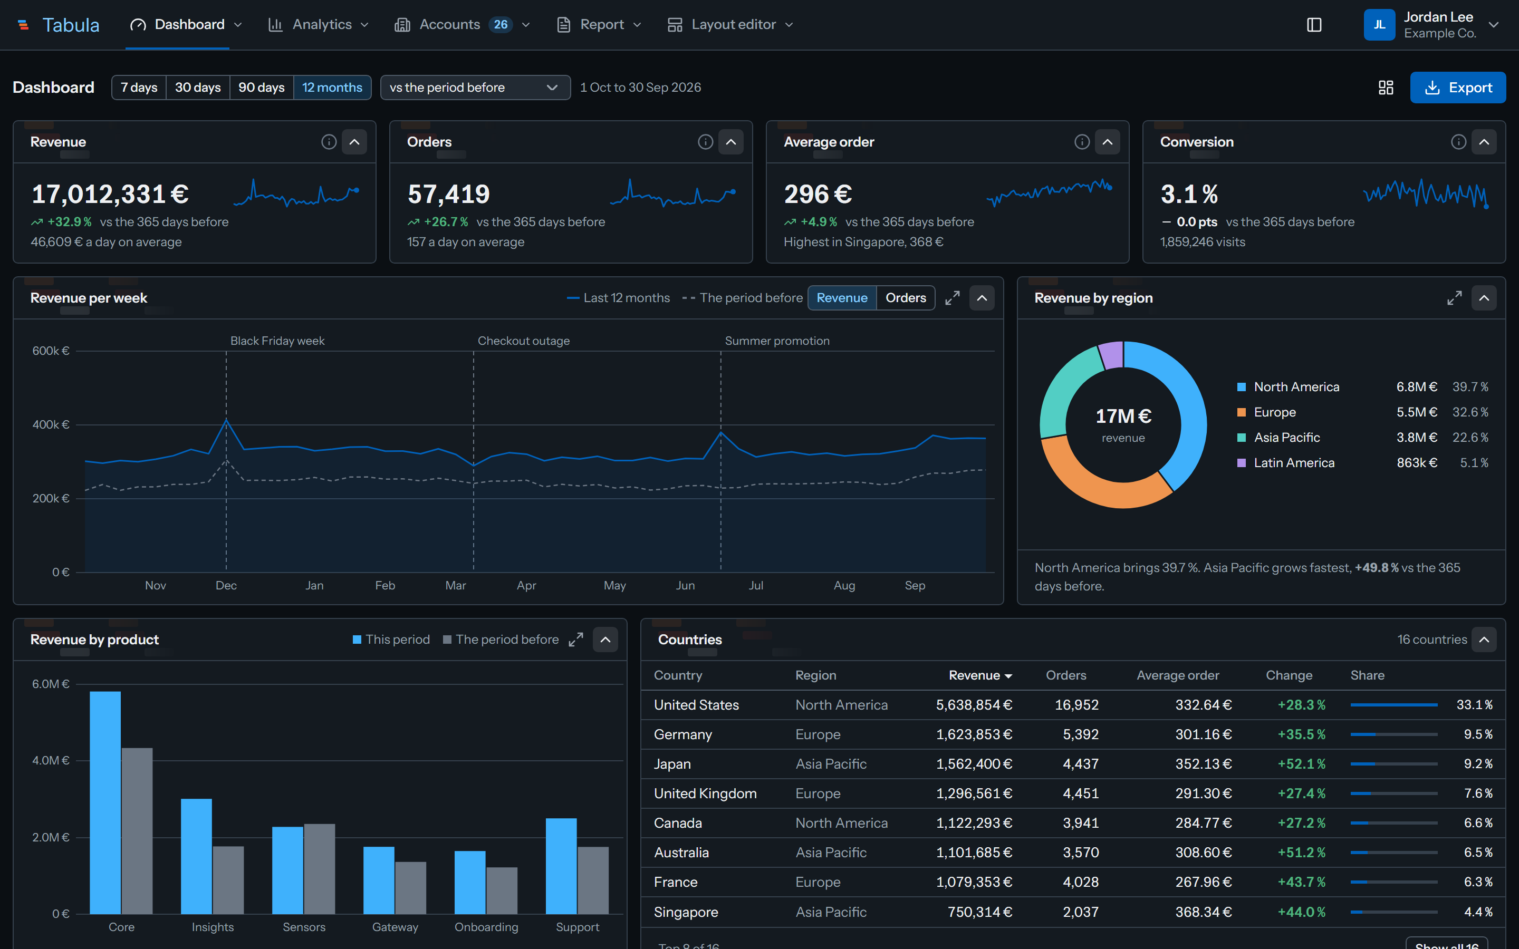The height and width of the screenshot is (949, 1519).
Task: Select the 7 days range
Action: click(x=139, y=87)
